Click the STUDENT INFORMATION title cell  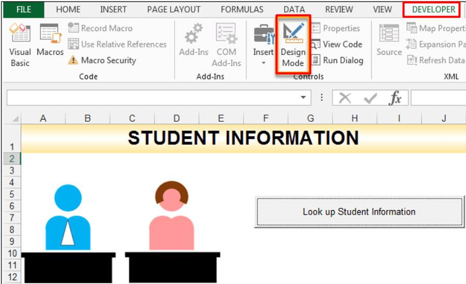click(x=244, y=138)
